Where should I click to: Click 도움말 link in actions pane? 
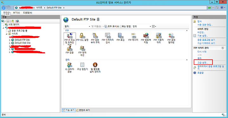coord(200,73)
